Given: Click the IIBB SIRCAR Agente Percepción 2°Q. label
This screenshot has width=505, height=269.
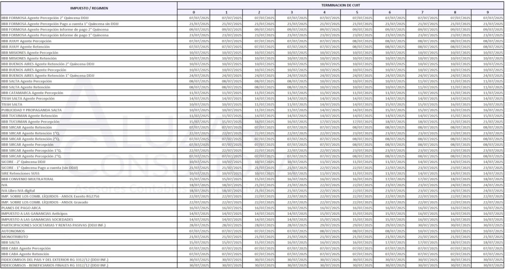Looking at the screenshot, I should [32, 156].
